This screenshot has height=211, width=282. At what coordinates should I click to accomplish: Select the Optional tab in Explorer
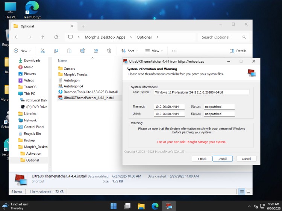44,26
